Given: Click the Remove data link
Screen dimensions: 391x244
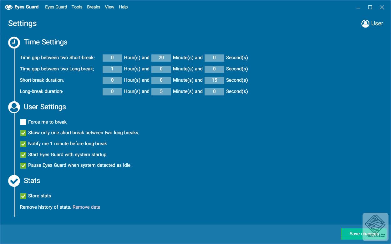Looking at the screenshot, I should point(86,207).
